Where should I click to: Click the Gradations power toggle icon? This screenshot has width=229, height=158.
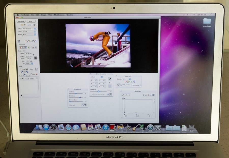coord(85,105)
